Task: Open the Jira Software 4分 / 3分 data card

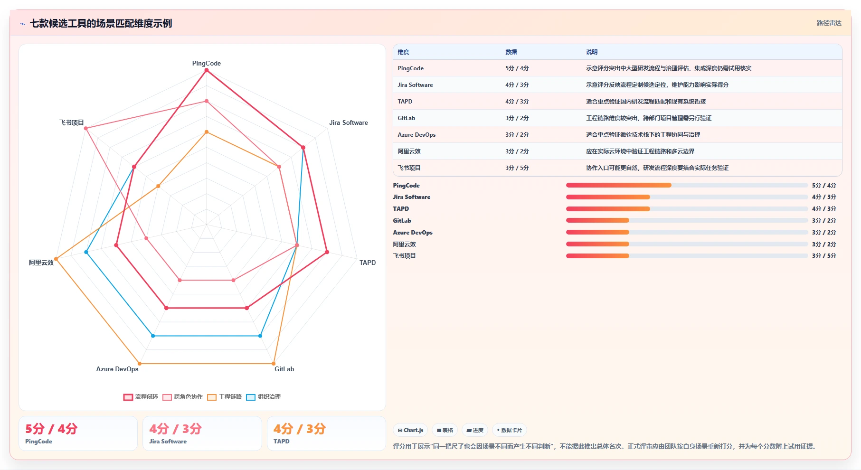Action: click(x=202, y=433)
